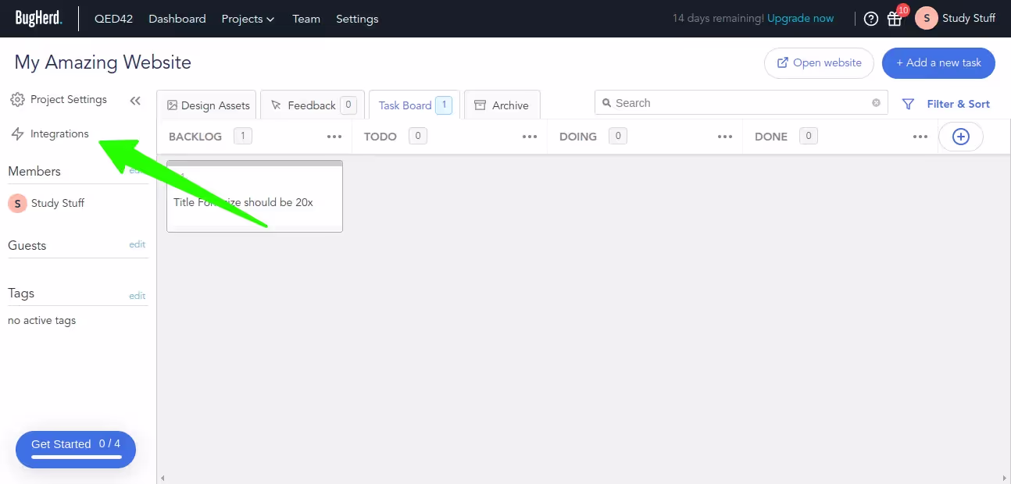The height and width of the screenshot is (484, 1011).
Task: Click the Upgrade now link
Action: tap(800, 18)
